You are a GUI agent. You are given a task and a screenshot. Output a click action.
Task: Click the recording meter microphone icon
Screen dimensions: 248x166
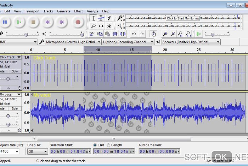click(120, 18)
